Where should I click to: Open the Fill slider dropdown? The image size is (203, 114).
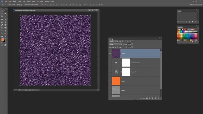click(x=132, y=47)
